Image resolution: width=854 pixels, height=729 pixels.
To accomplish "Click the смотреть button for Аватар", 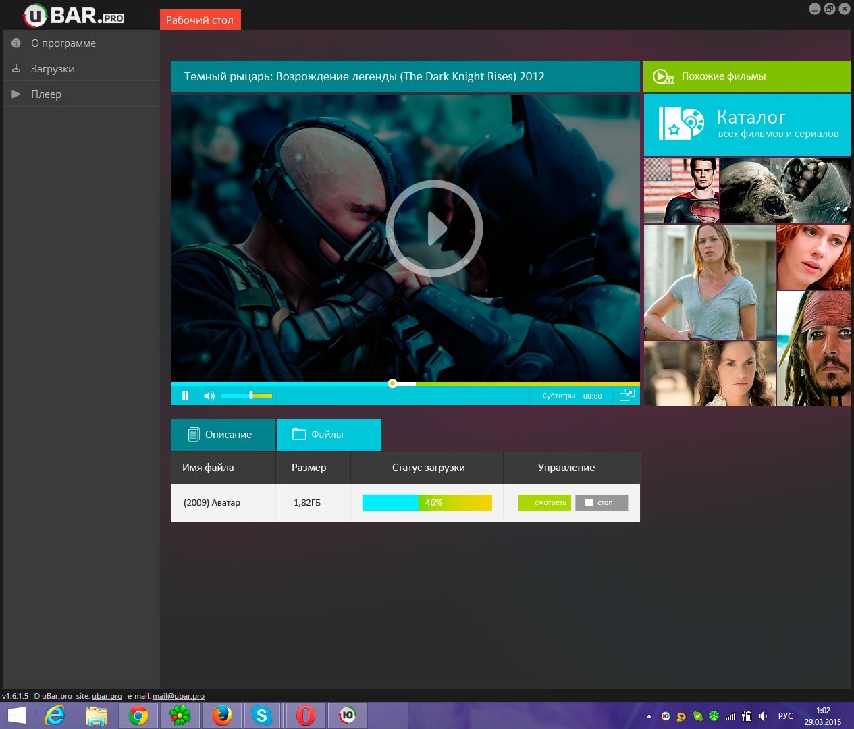I will [x=545, y=503].
